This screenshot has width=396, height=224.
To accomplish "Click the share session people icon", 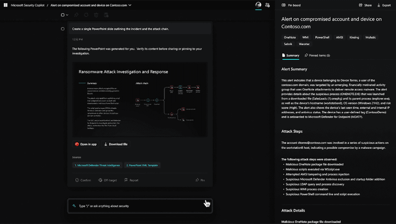I will click(268, 5).
